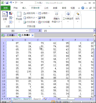Image resolution: width=96 pixels, height=103 pixels.
Task: Switch to Normal view in status bar
Action: pyautogui.click(x=53, y=102)
